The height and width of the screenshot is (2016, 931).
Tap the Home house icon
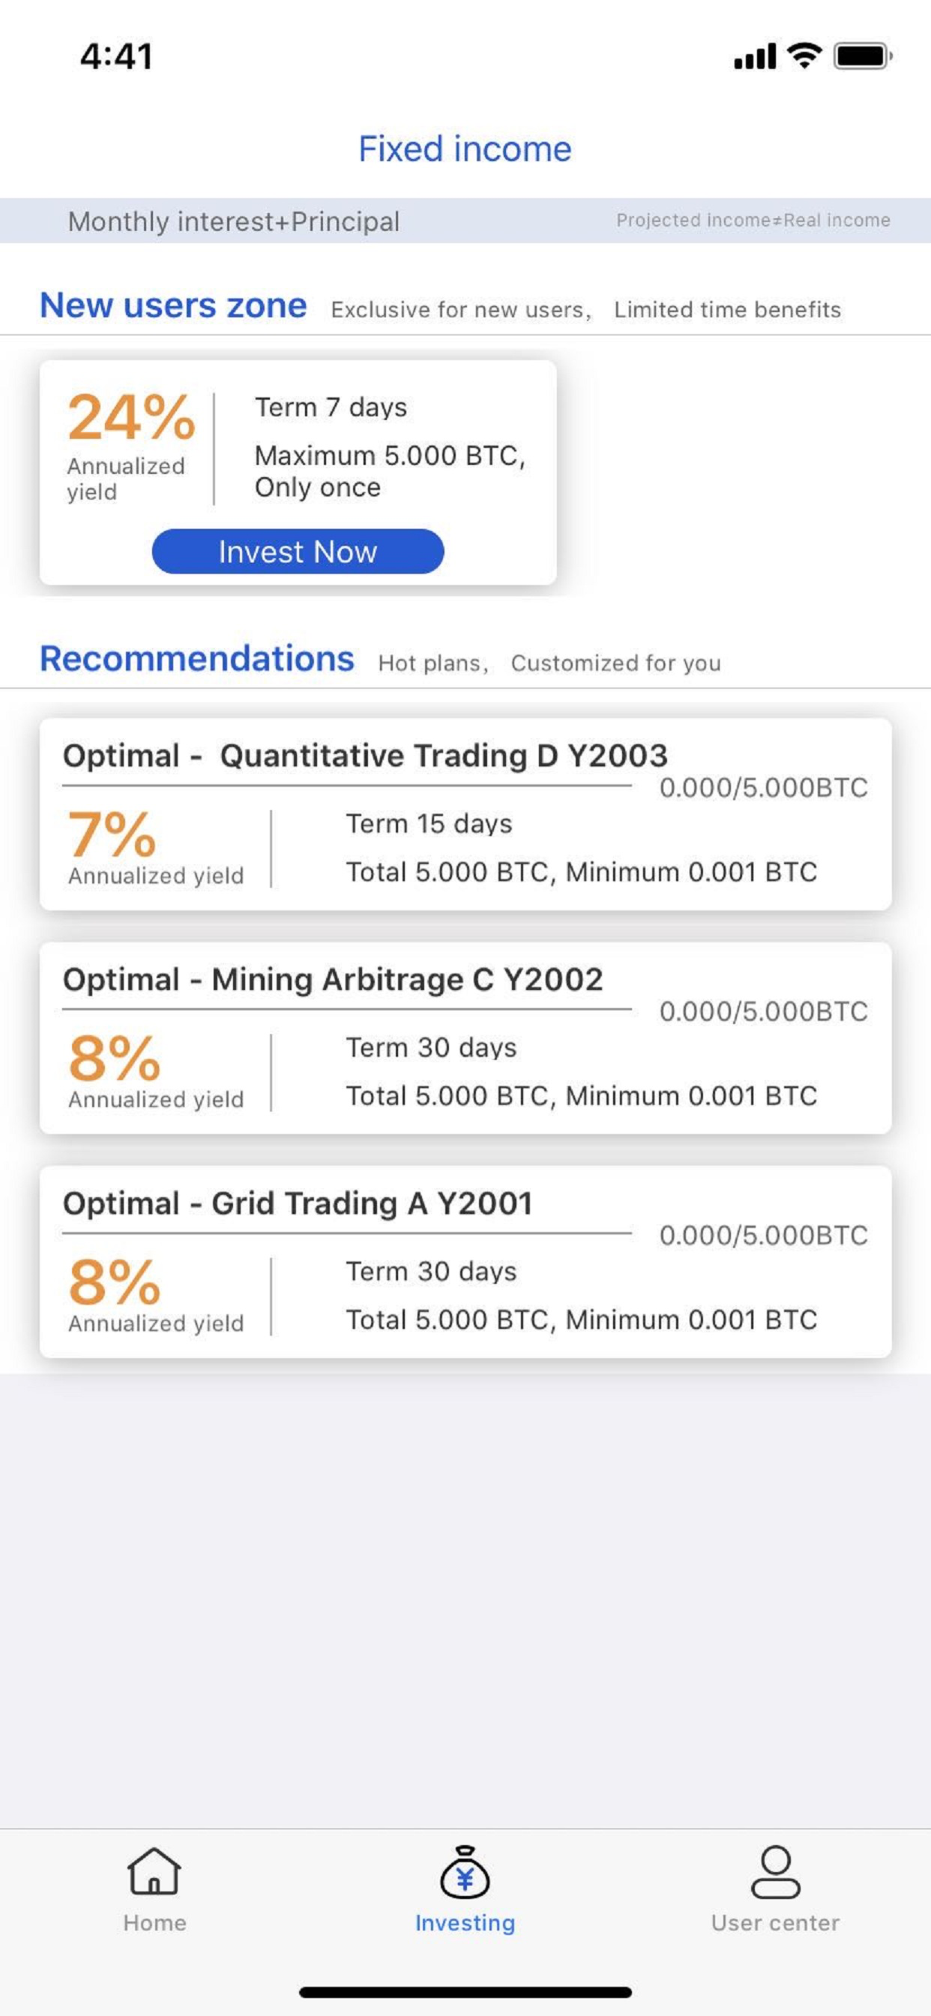[x=154, y=1870]
